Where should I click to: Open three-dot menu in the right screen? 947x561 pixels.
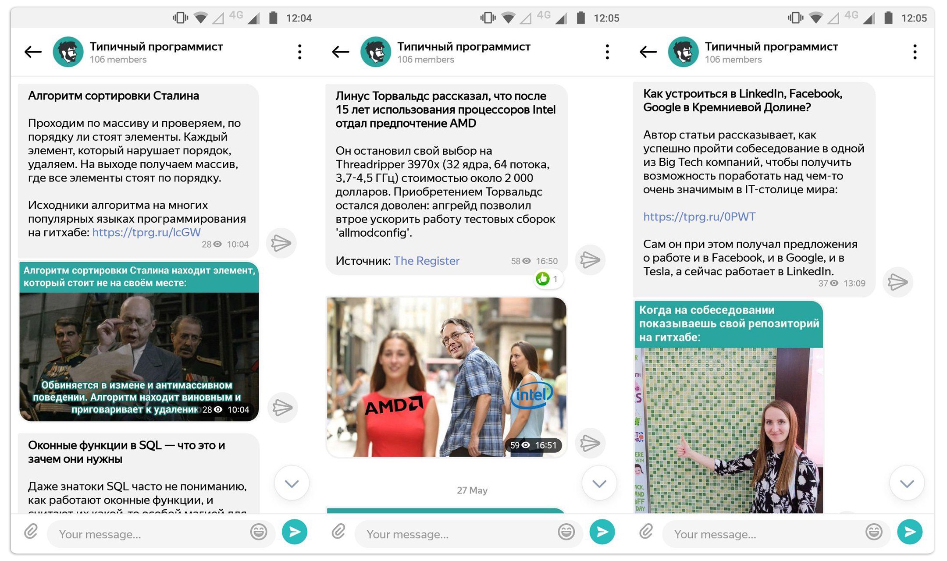click(x=915, y=52)
